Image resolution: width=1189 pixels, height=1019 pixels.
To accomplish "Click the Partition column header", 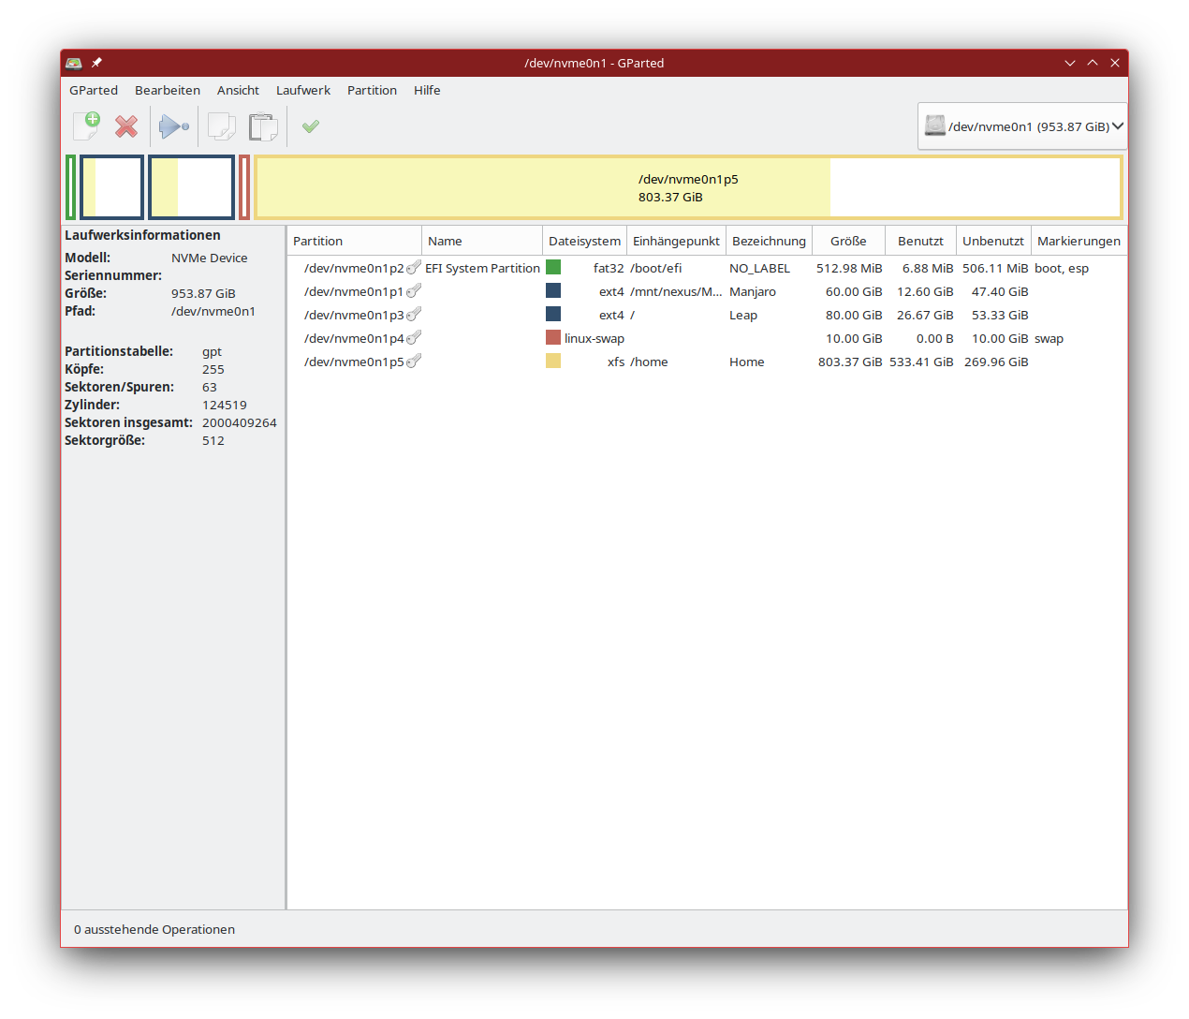I will tap(354, 241).
